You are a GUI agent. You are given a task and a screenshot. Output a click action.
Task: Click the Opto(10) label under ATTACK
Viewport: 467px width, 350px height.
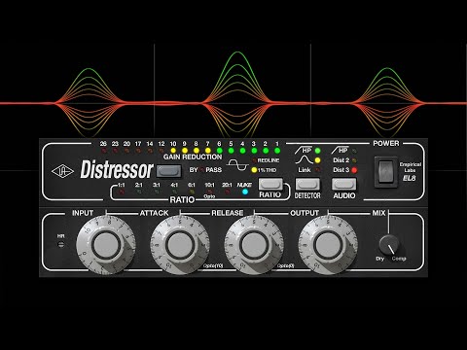[x=213, y=265]
